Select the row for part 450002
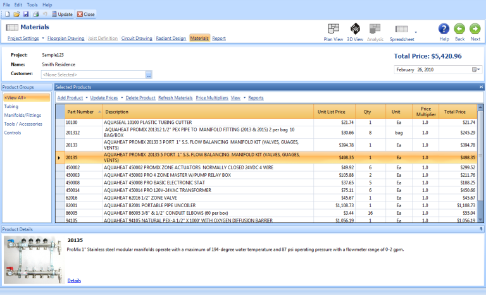The height and width of the screenshot is (295, 486). [266, 167]
